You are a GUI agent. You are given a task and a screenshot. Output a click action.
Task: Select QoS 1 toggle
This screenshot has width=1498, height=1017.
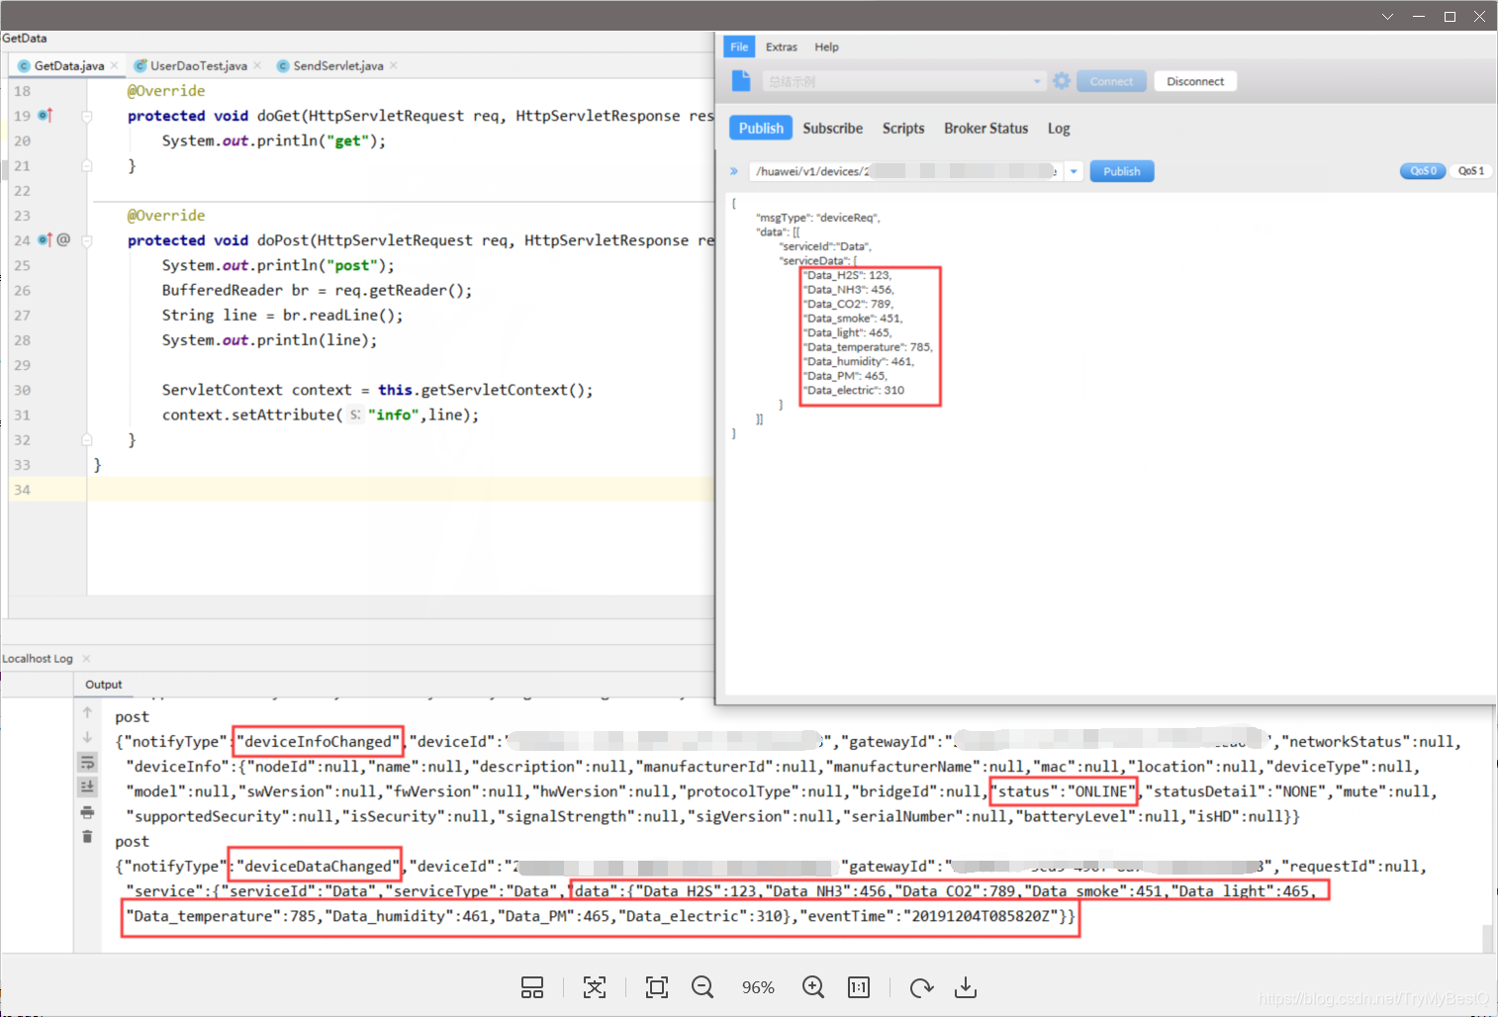[x=1471, y=171]
